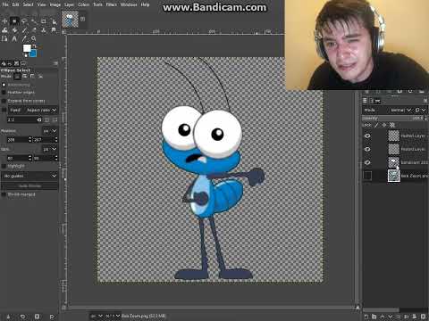Open the blend mode group switcher
The image size is (429, 321).
click(420, 111)
